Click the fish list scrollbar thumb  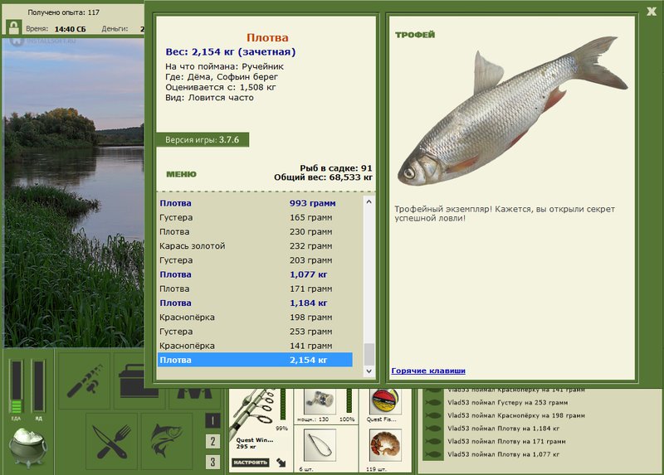click(369, 354)
